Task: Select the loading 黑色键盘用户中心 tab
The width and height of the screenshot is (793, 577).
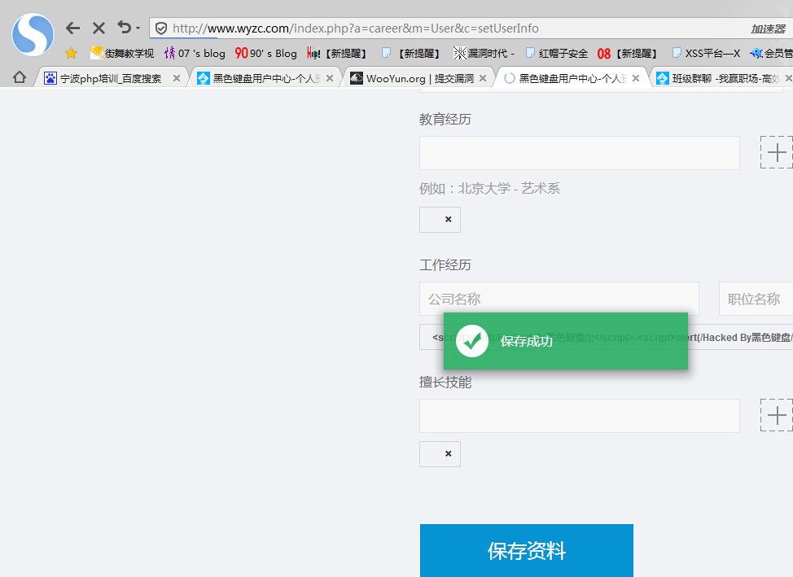Action: 571,78
